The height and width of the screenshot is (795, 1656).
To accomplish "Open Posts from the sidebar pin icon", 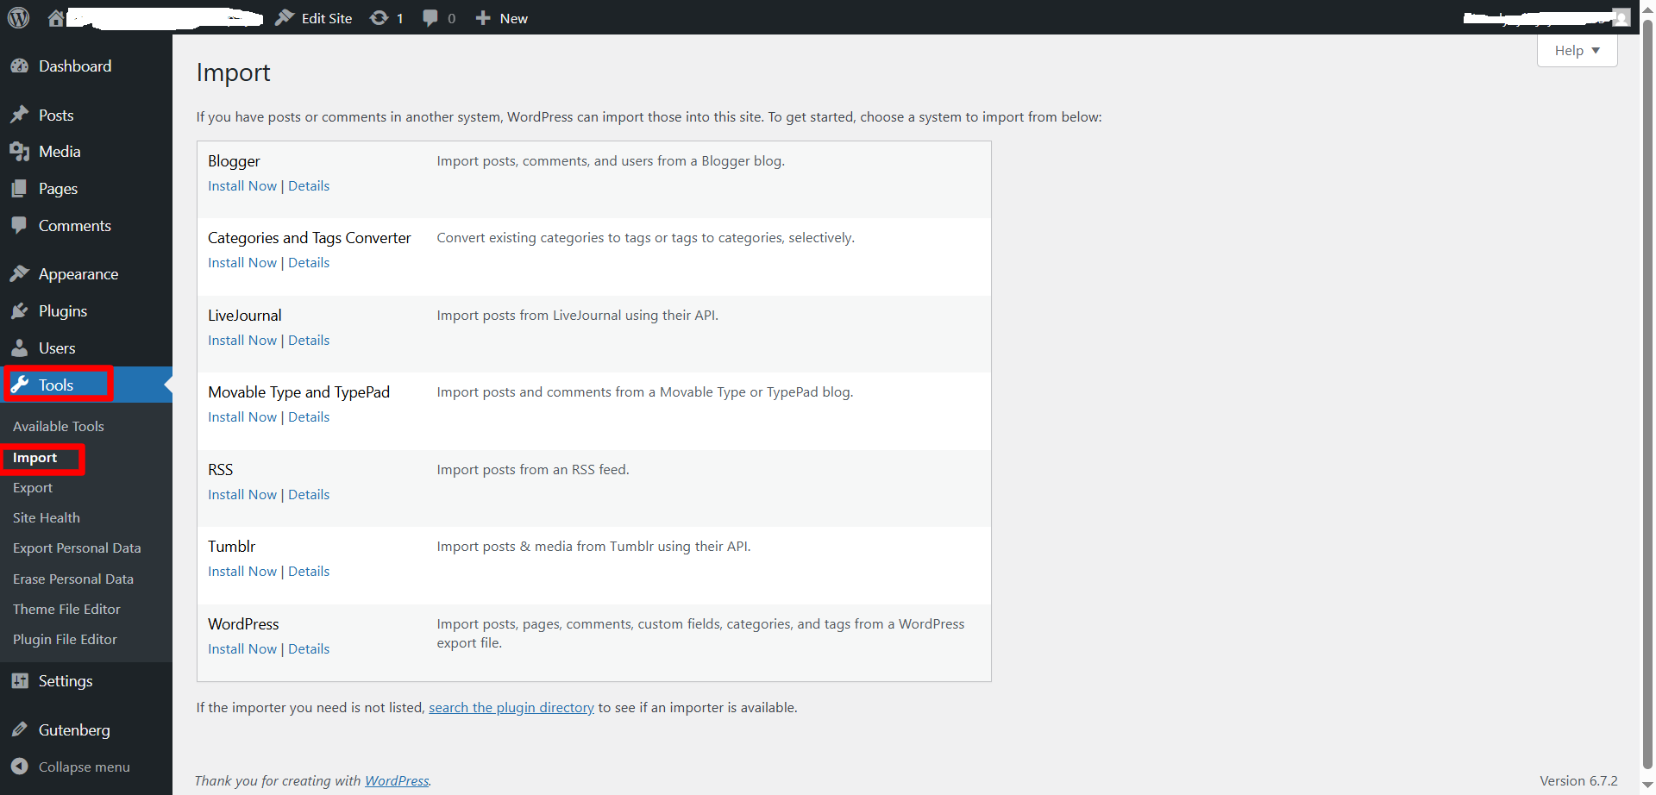I will click(21, 114).
